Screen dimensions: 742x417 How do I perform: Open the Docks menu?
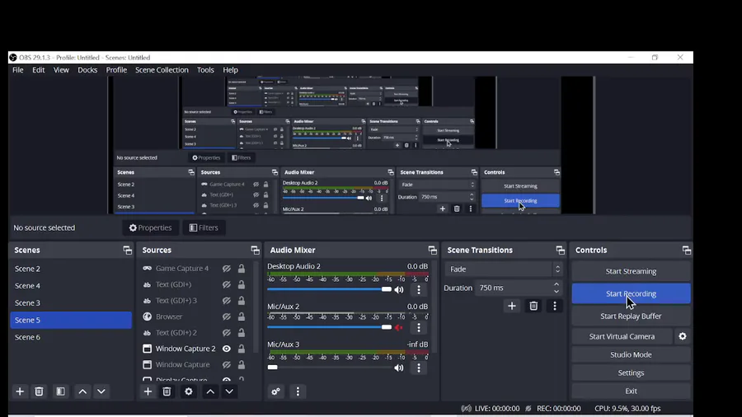click(87, 70)
